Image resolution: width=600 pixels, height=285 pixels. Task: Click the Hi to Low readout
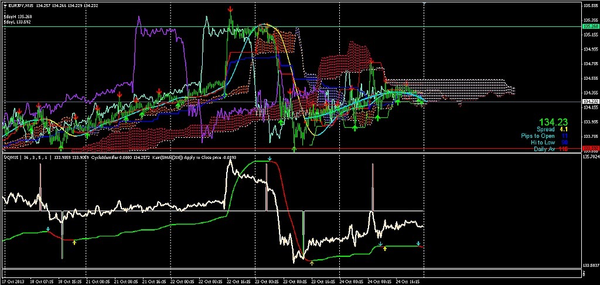[550, 142]
